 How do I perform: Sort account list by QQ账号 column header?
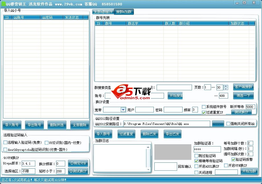coord(26,18)
